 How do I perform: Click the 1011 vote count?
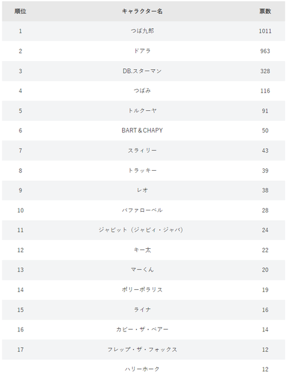point(265,31)
